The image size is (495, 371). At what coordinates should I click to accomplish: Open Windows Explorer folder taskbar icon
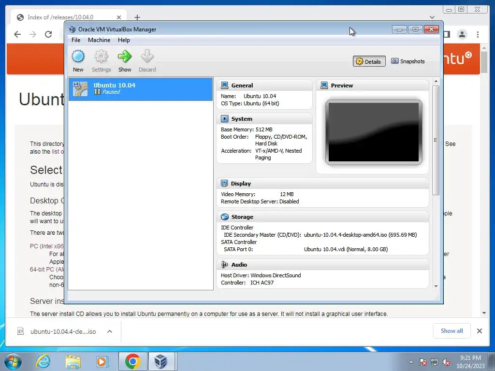click(73, 362)
